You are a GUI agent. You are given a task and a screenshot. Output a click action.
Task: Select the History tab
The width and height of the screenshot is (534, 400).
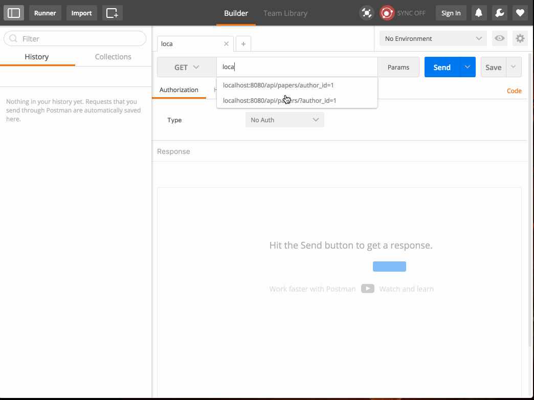(37, 57)
